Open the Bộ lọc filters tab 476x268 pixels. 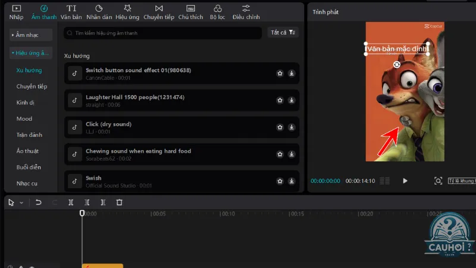click(x=217, y=13)
